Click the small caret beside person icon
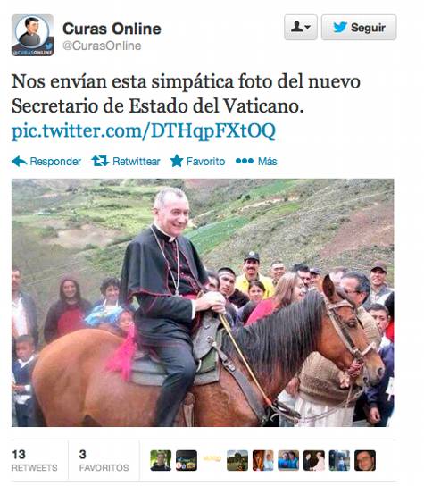The width and height of the screenshot is (424, 486). 308,28
